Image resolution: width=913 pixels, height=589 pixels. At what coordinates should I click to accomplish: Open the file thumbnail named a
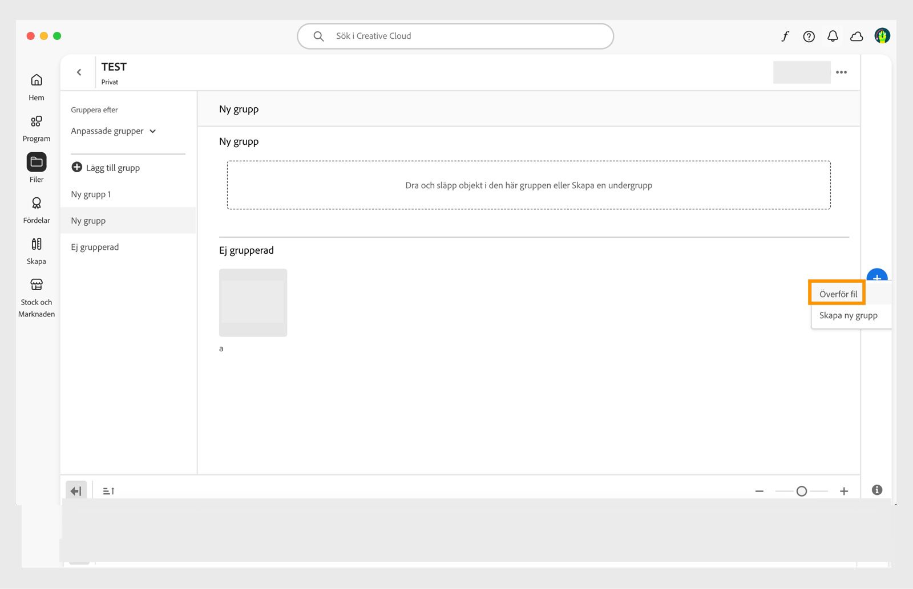coord(253,303)
